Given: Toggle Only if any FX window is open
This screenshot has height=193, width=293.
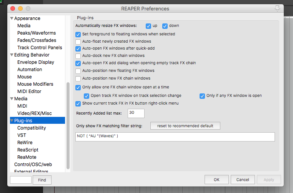Looking at the screenshot, I should click(202, 96).
